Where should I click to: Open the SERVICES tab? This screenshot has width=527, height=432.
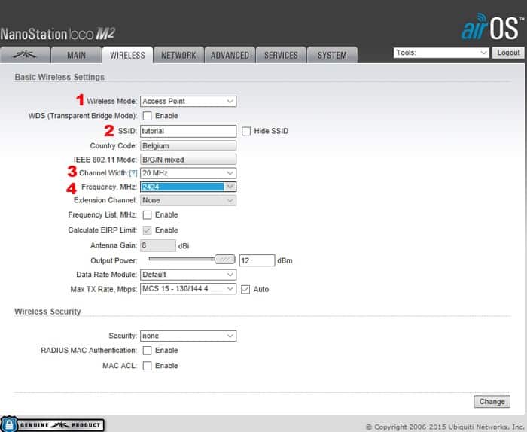pyautogui.click(x=281, y=55)
